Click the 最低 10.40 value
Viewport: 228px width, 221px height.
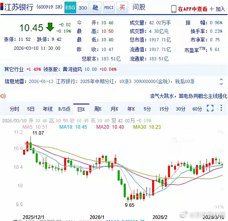coord(108,40)
